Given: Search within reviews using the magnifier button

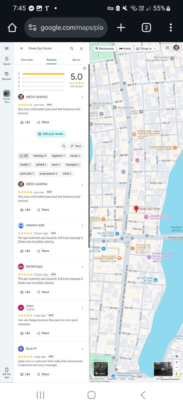Looking at the screenshot, I should click(x=64, y=146).
